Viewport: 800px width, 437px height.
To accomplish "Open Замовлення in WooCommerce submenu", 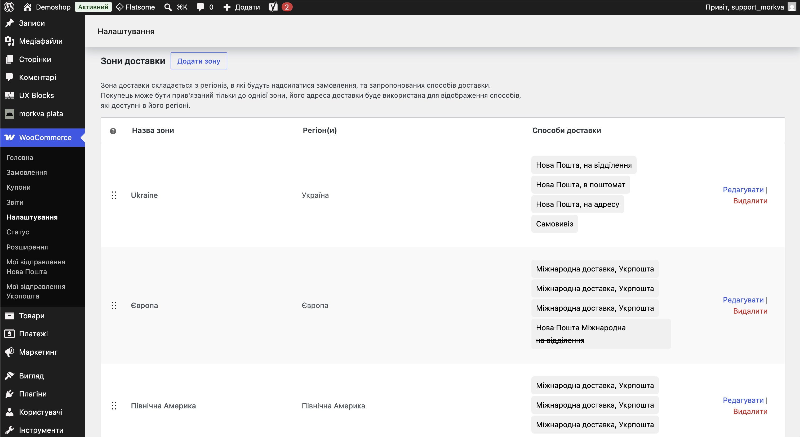I will (27, 172).
